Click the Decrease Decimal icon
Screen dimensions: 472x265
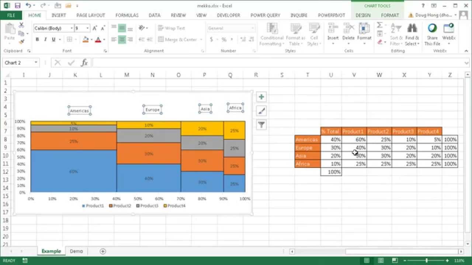251,39
